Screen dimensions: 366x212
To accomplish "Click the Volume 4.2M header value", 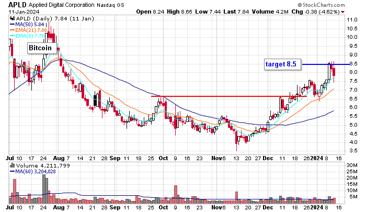I will pos(270,12).
